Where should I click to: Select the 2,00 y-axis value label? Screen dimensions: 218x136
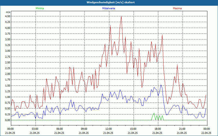click(8, 74)
